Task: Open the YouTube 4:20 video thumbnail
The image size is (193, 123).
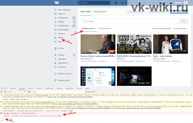Action: (x=134, y=76)
